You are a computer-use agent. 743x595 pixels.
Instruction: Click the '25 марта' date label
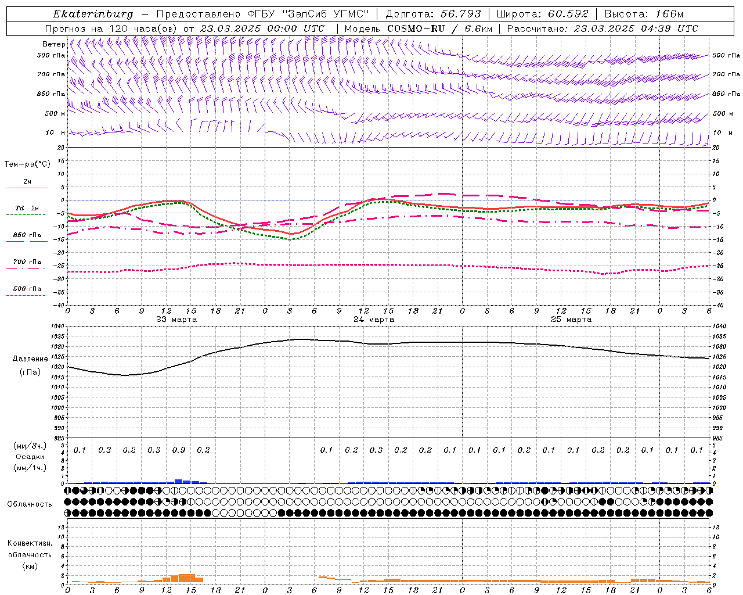[x=571, y=320]
